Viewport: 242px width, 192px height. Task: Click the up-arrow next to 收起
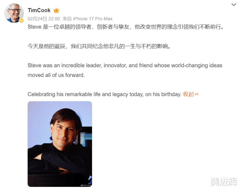tap(196, 94)
